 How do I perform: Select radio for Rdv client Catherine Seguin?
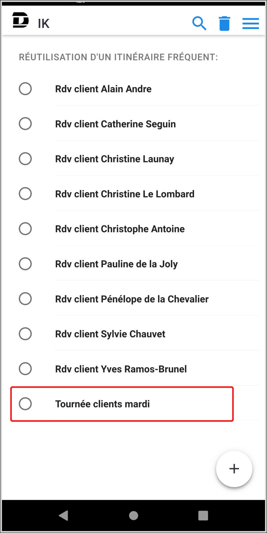[x=25, y=124]
